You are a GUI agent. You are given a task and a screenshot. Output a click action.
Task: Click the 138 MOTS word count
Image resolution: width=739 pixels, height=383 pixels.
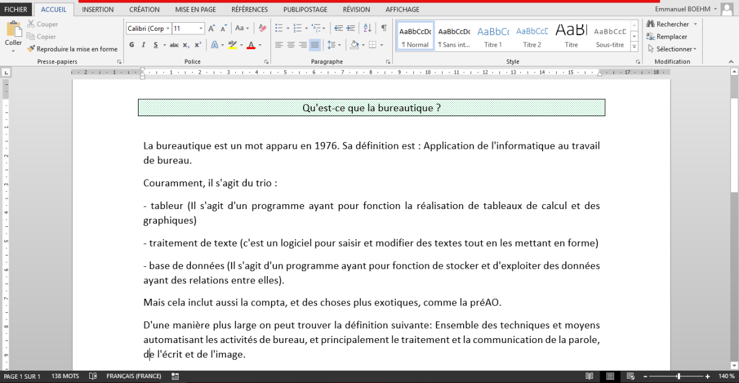[65, 376]
